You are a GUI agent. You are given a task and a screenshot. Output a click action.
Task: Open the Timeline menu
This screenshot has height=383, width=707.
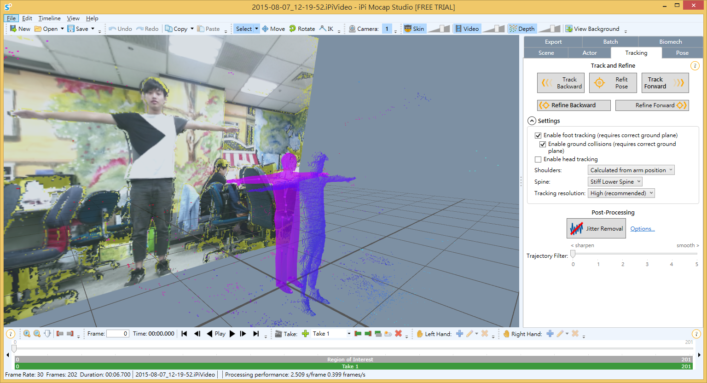click(49, 18)
